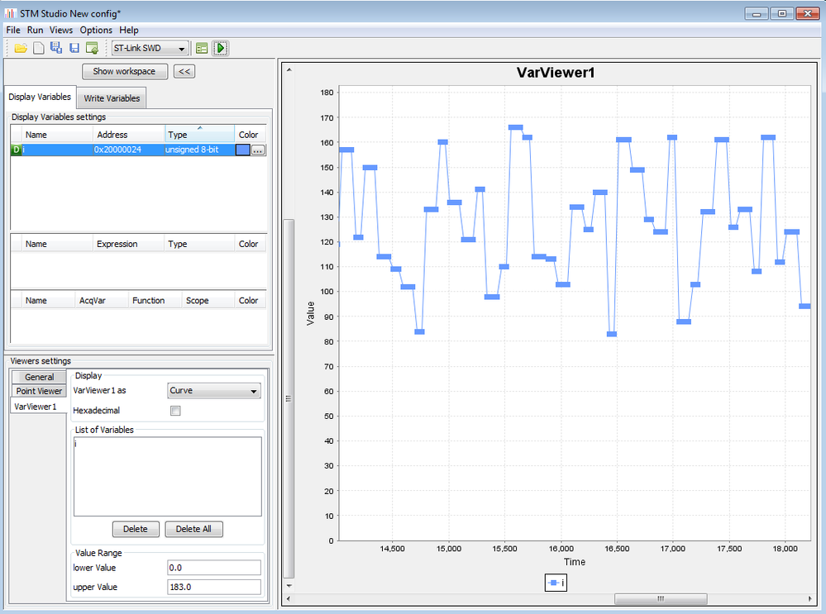Open the Run menu
This screenshot has width=826, height=614.
(x=36, y=30)
